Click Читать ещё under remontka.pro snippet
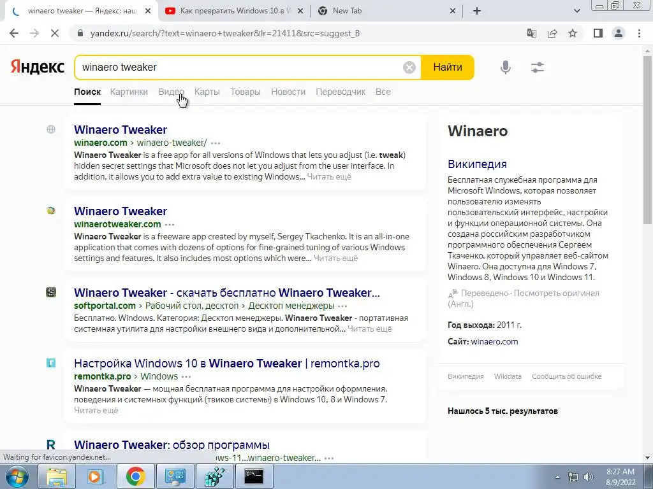 96,411
